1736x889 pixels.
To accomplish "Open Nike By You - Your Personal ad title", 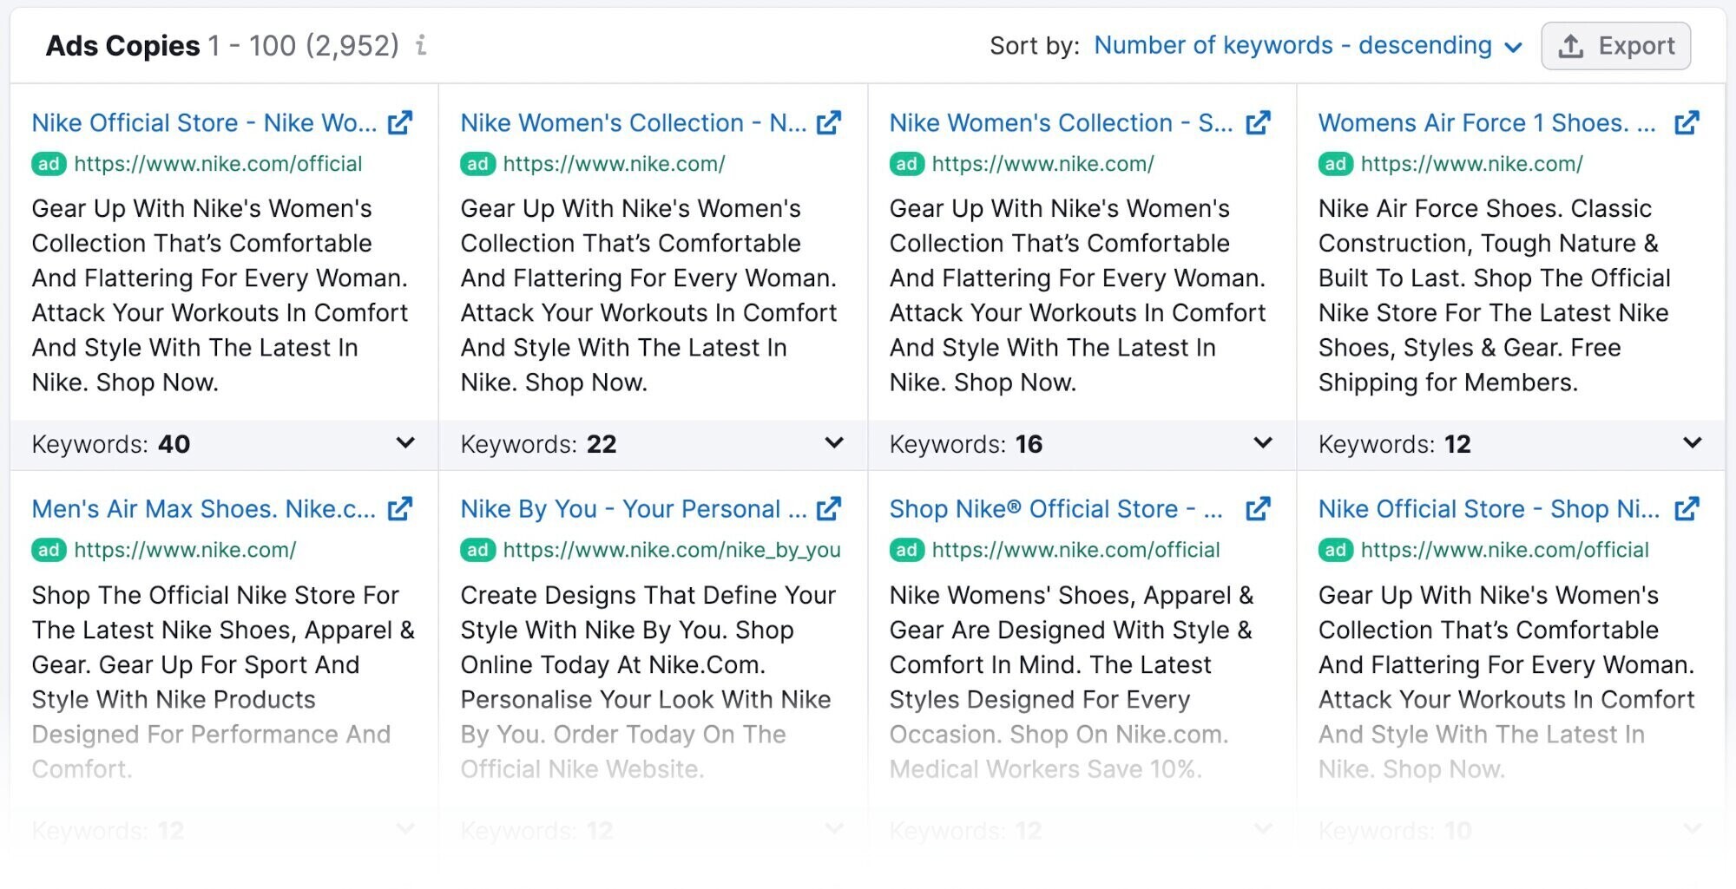I will [634, 509].
